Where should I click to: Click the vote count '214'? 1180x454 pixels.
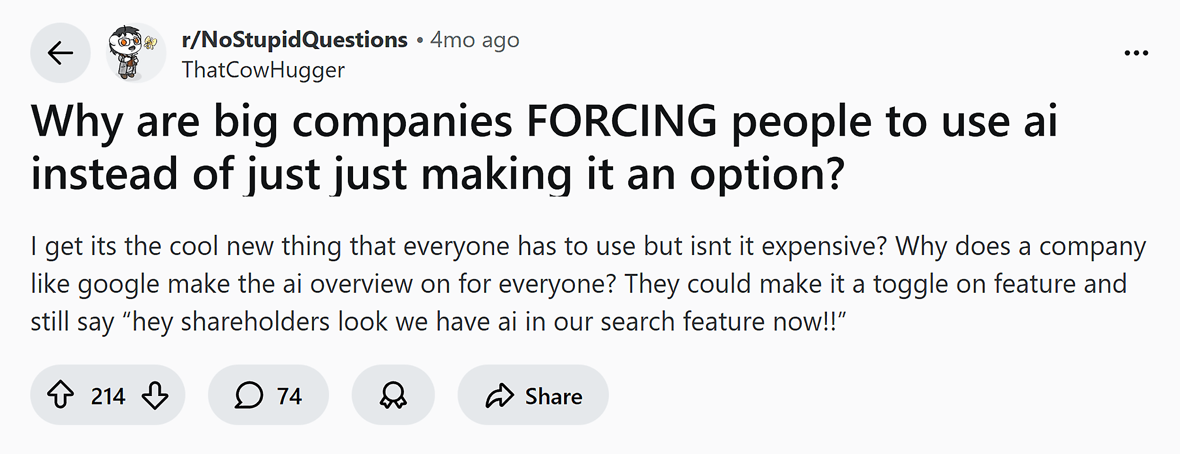108,396
